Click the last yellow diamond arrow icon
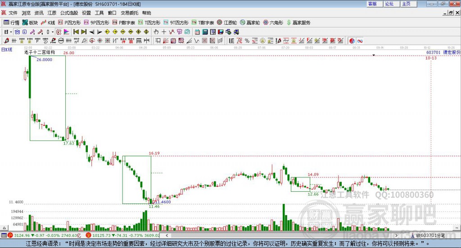The height and width of the screenshot is (248, 461). coord(146,32)
